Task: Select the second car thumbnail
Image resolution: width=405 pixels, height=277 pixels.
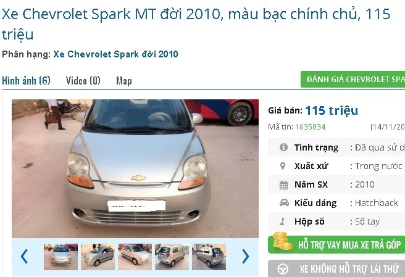Action: [x=98, y=257]
